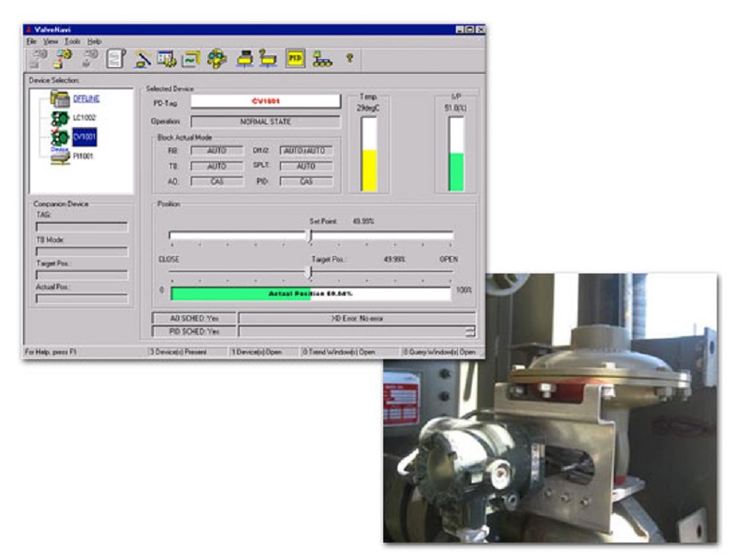Image resolution: width=737 pixels, height=560 pixels.
Task: Click the yellow Temp bar gauge
Action: (x=369, y=155)
